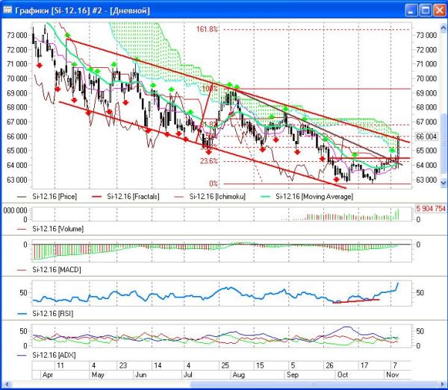This screenshot has width=448, height=390.
Task: Click the date label 17 on time axis
Action: tap(364, 365)
